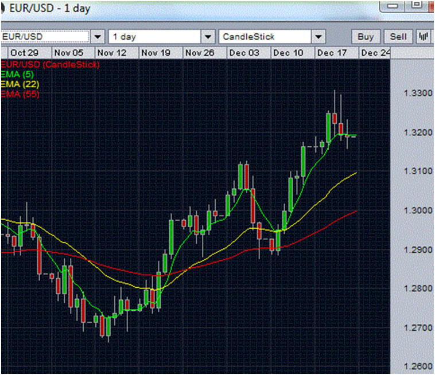The width and height of the screenshot is (435, 375).
Task: Click the 1.2600 price axis label
Action: (418, 366)
